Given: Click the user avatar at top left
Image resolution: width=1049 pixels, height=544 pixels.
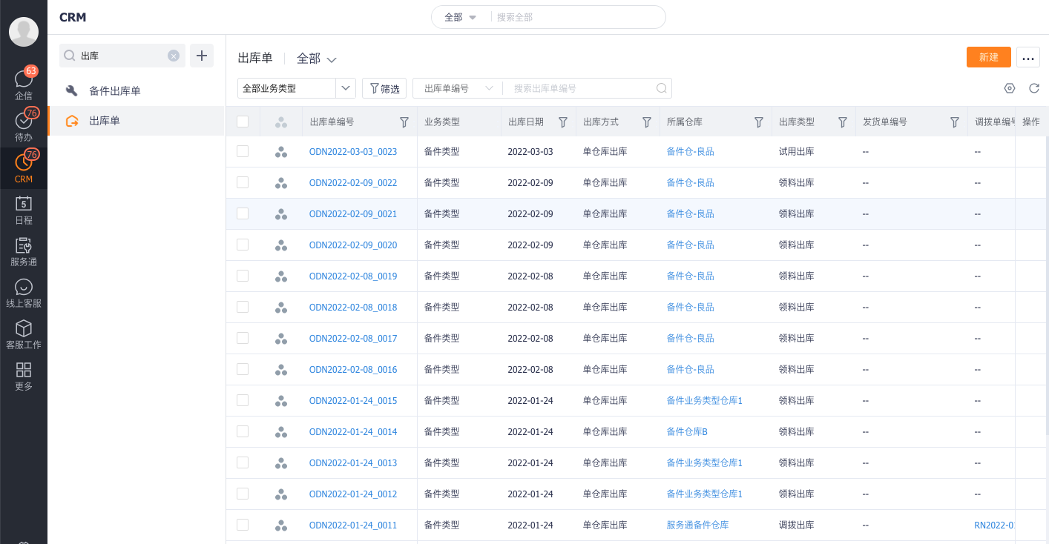Looking at the screenshot, I should tap(24, 32).
